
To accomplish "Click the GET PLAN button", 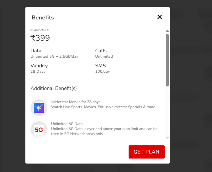I will tap(146, 152).
